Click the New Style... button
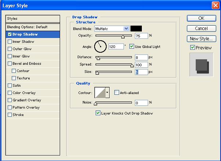The height and width of the screenshot is (161, 221). pos(202,39)
